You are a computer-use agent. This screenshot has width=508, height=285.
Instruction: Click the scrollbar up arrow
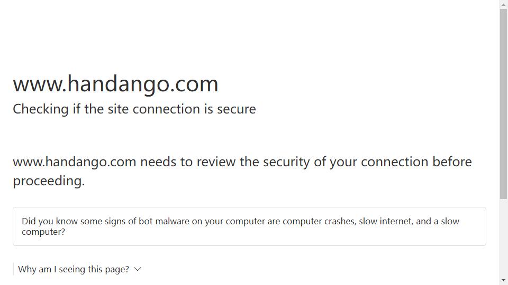tap(503, 5)
